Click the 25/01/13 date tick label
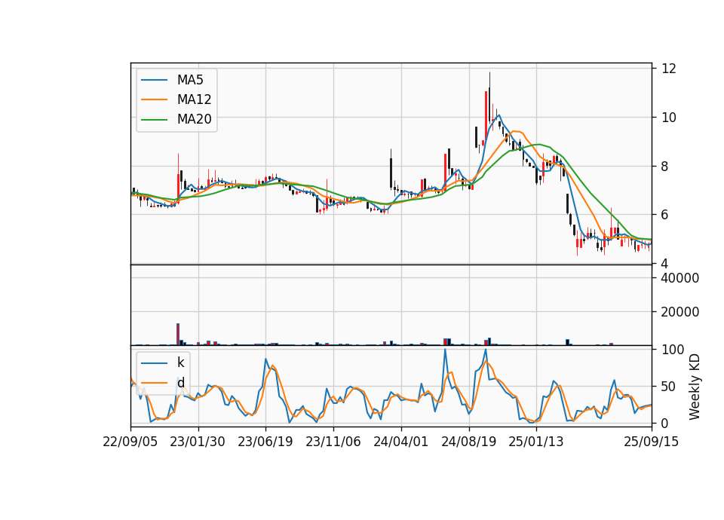 (536, 442)
